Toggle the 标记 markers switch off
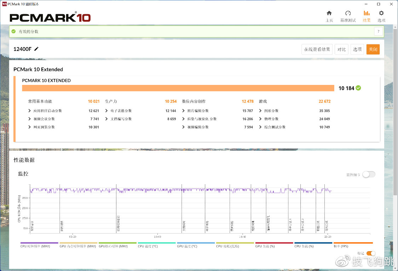This screenshot has height=271, width=398. [x=371, y=253]
